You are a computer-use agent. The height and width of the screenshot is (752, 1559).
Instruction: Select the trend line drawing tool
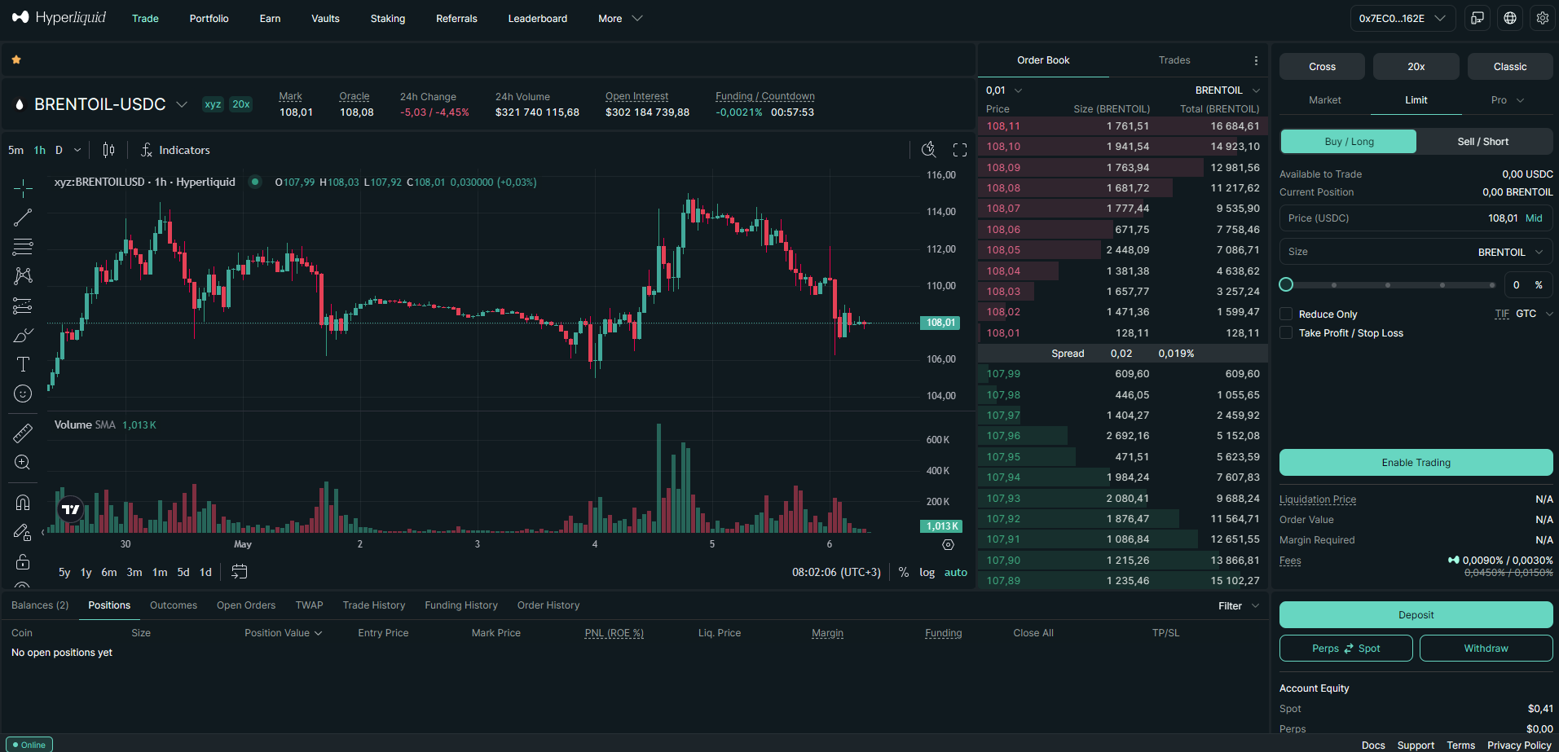[23, 218]
